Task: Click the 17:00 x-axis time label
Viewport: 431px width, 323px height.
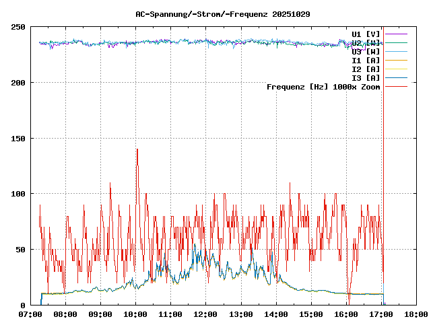Action: pyautogui.click(x=380, y=314)
